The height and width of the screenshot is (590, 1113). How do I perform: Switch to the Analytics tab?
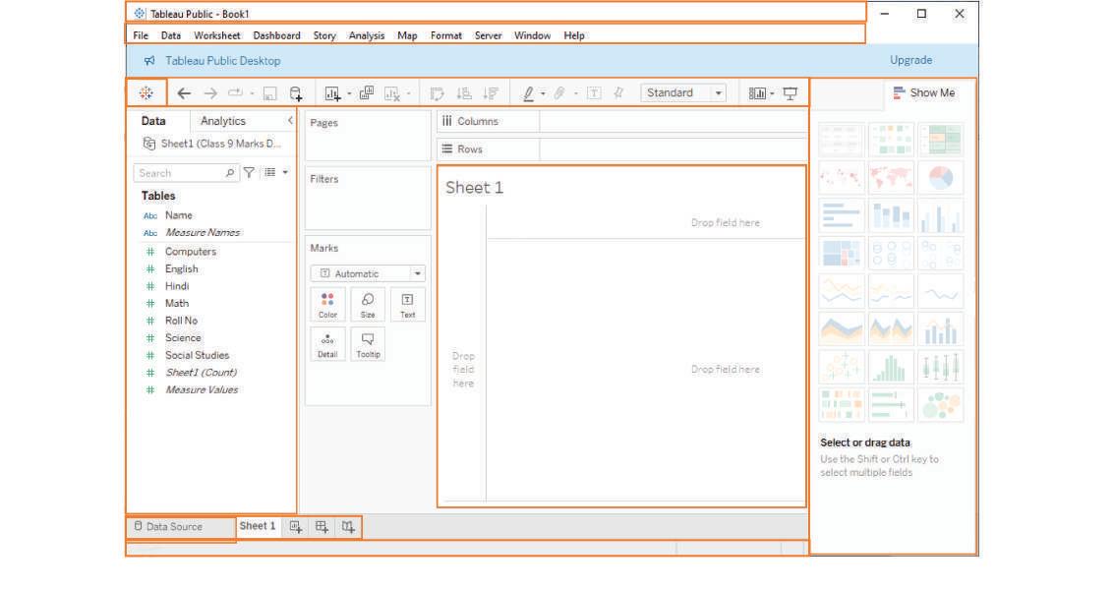point(223,121)
